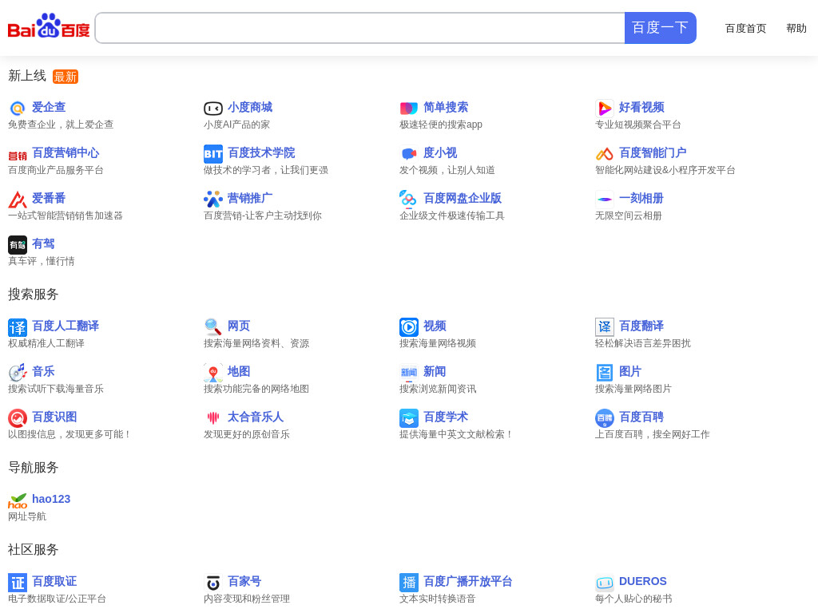The image size is (818, 613).
Task: Click the 百度取证 icon
Action: coord(18,583)
